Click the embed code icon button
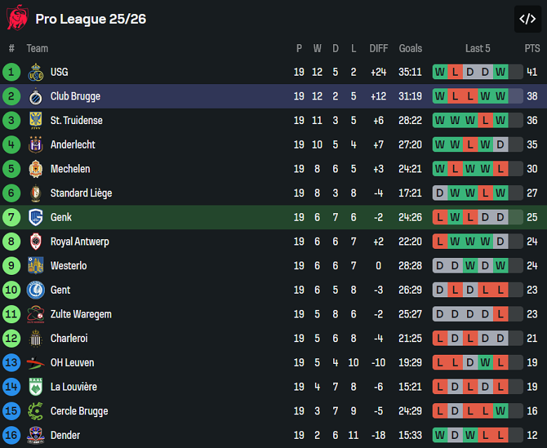Image resolution: width=547 pixels, height=448 pixels. click(527, 19)
